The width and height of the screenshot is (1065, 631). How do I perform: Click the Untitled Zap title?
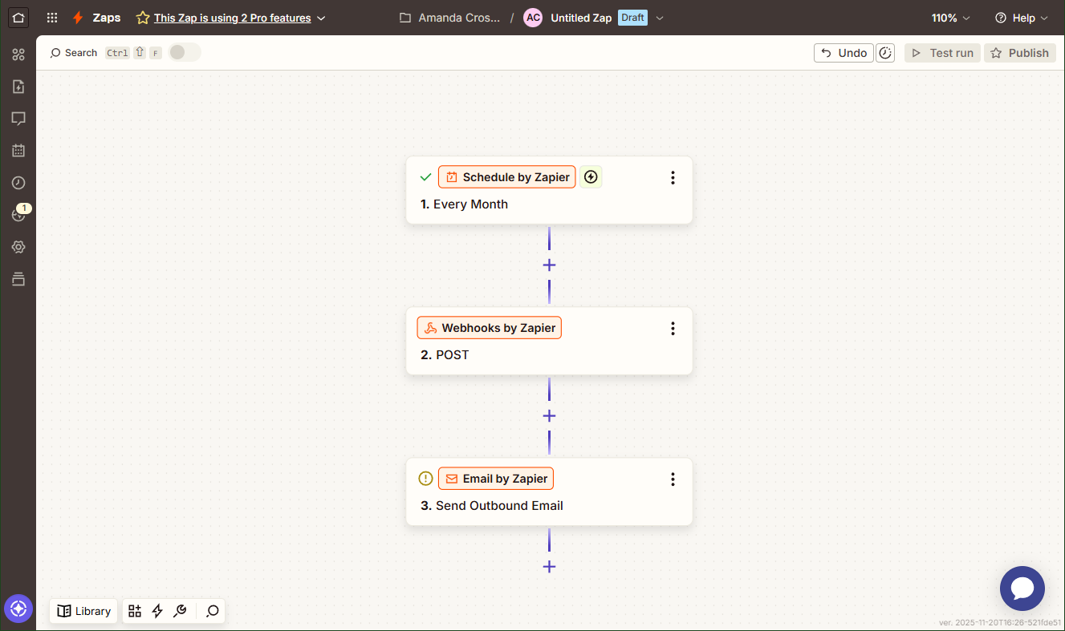click(581, 18)
